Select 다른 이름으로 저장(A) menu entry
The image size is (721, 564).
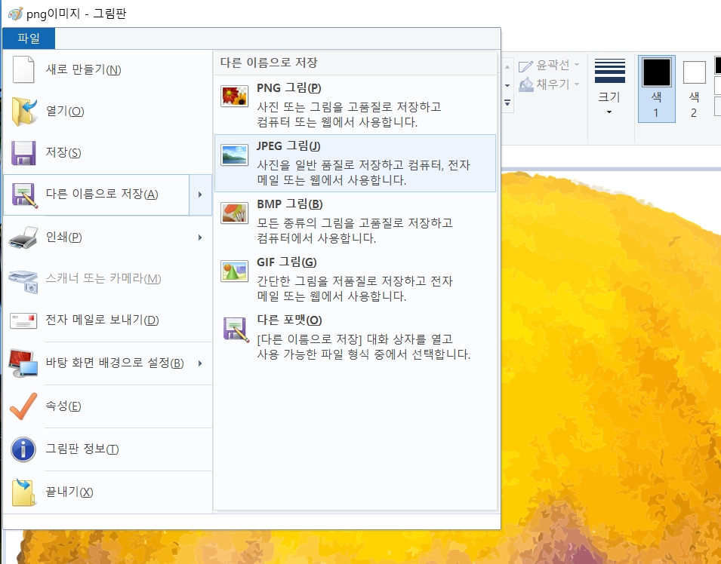(97, 195)
